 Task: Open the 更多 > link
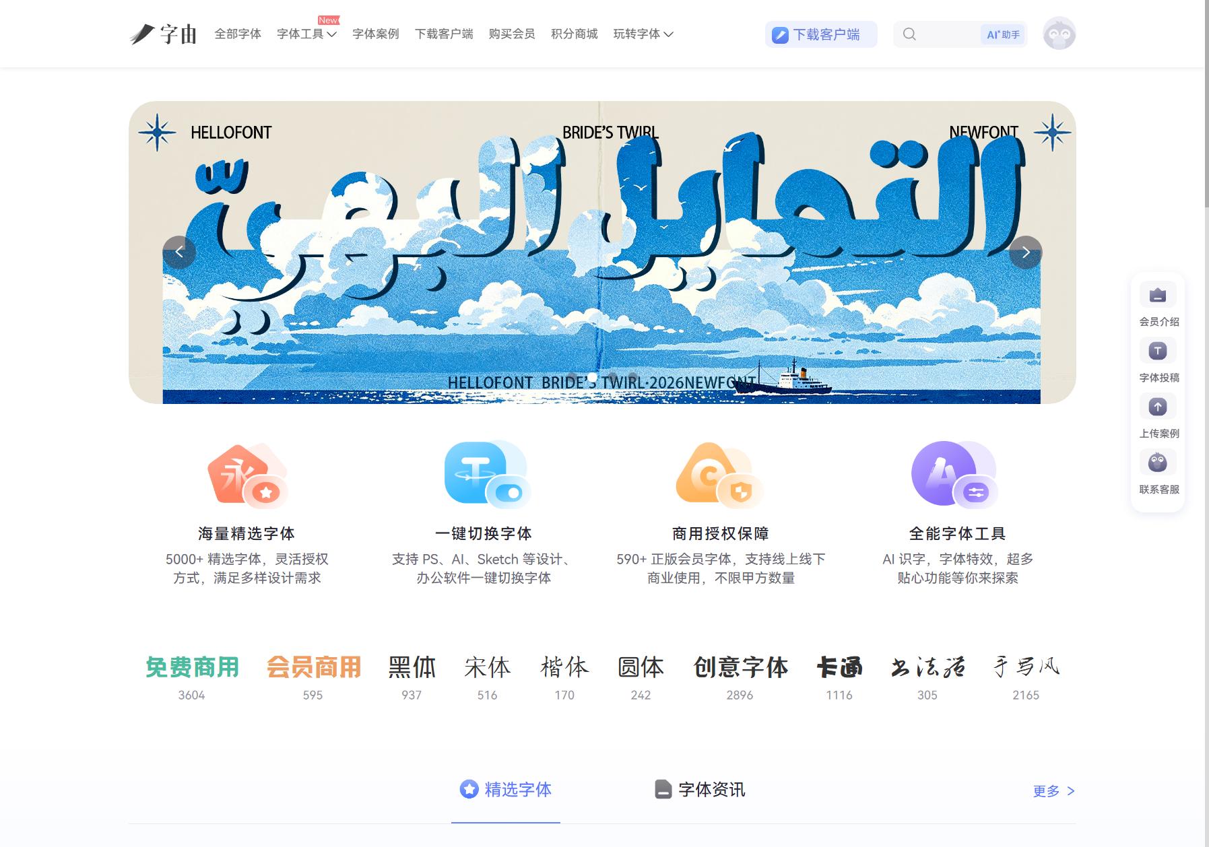[x=1053, y=791]
